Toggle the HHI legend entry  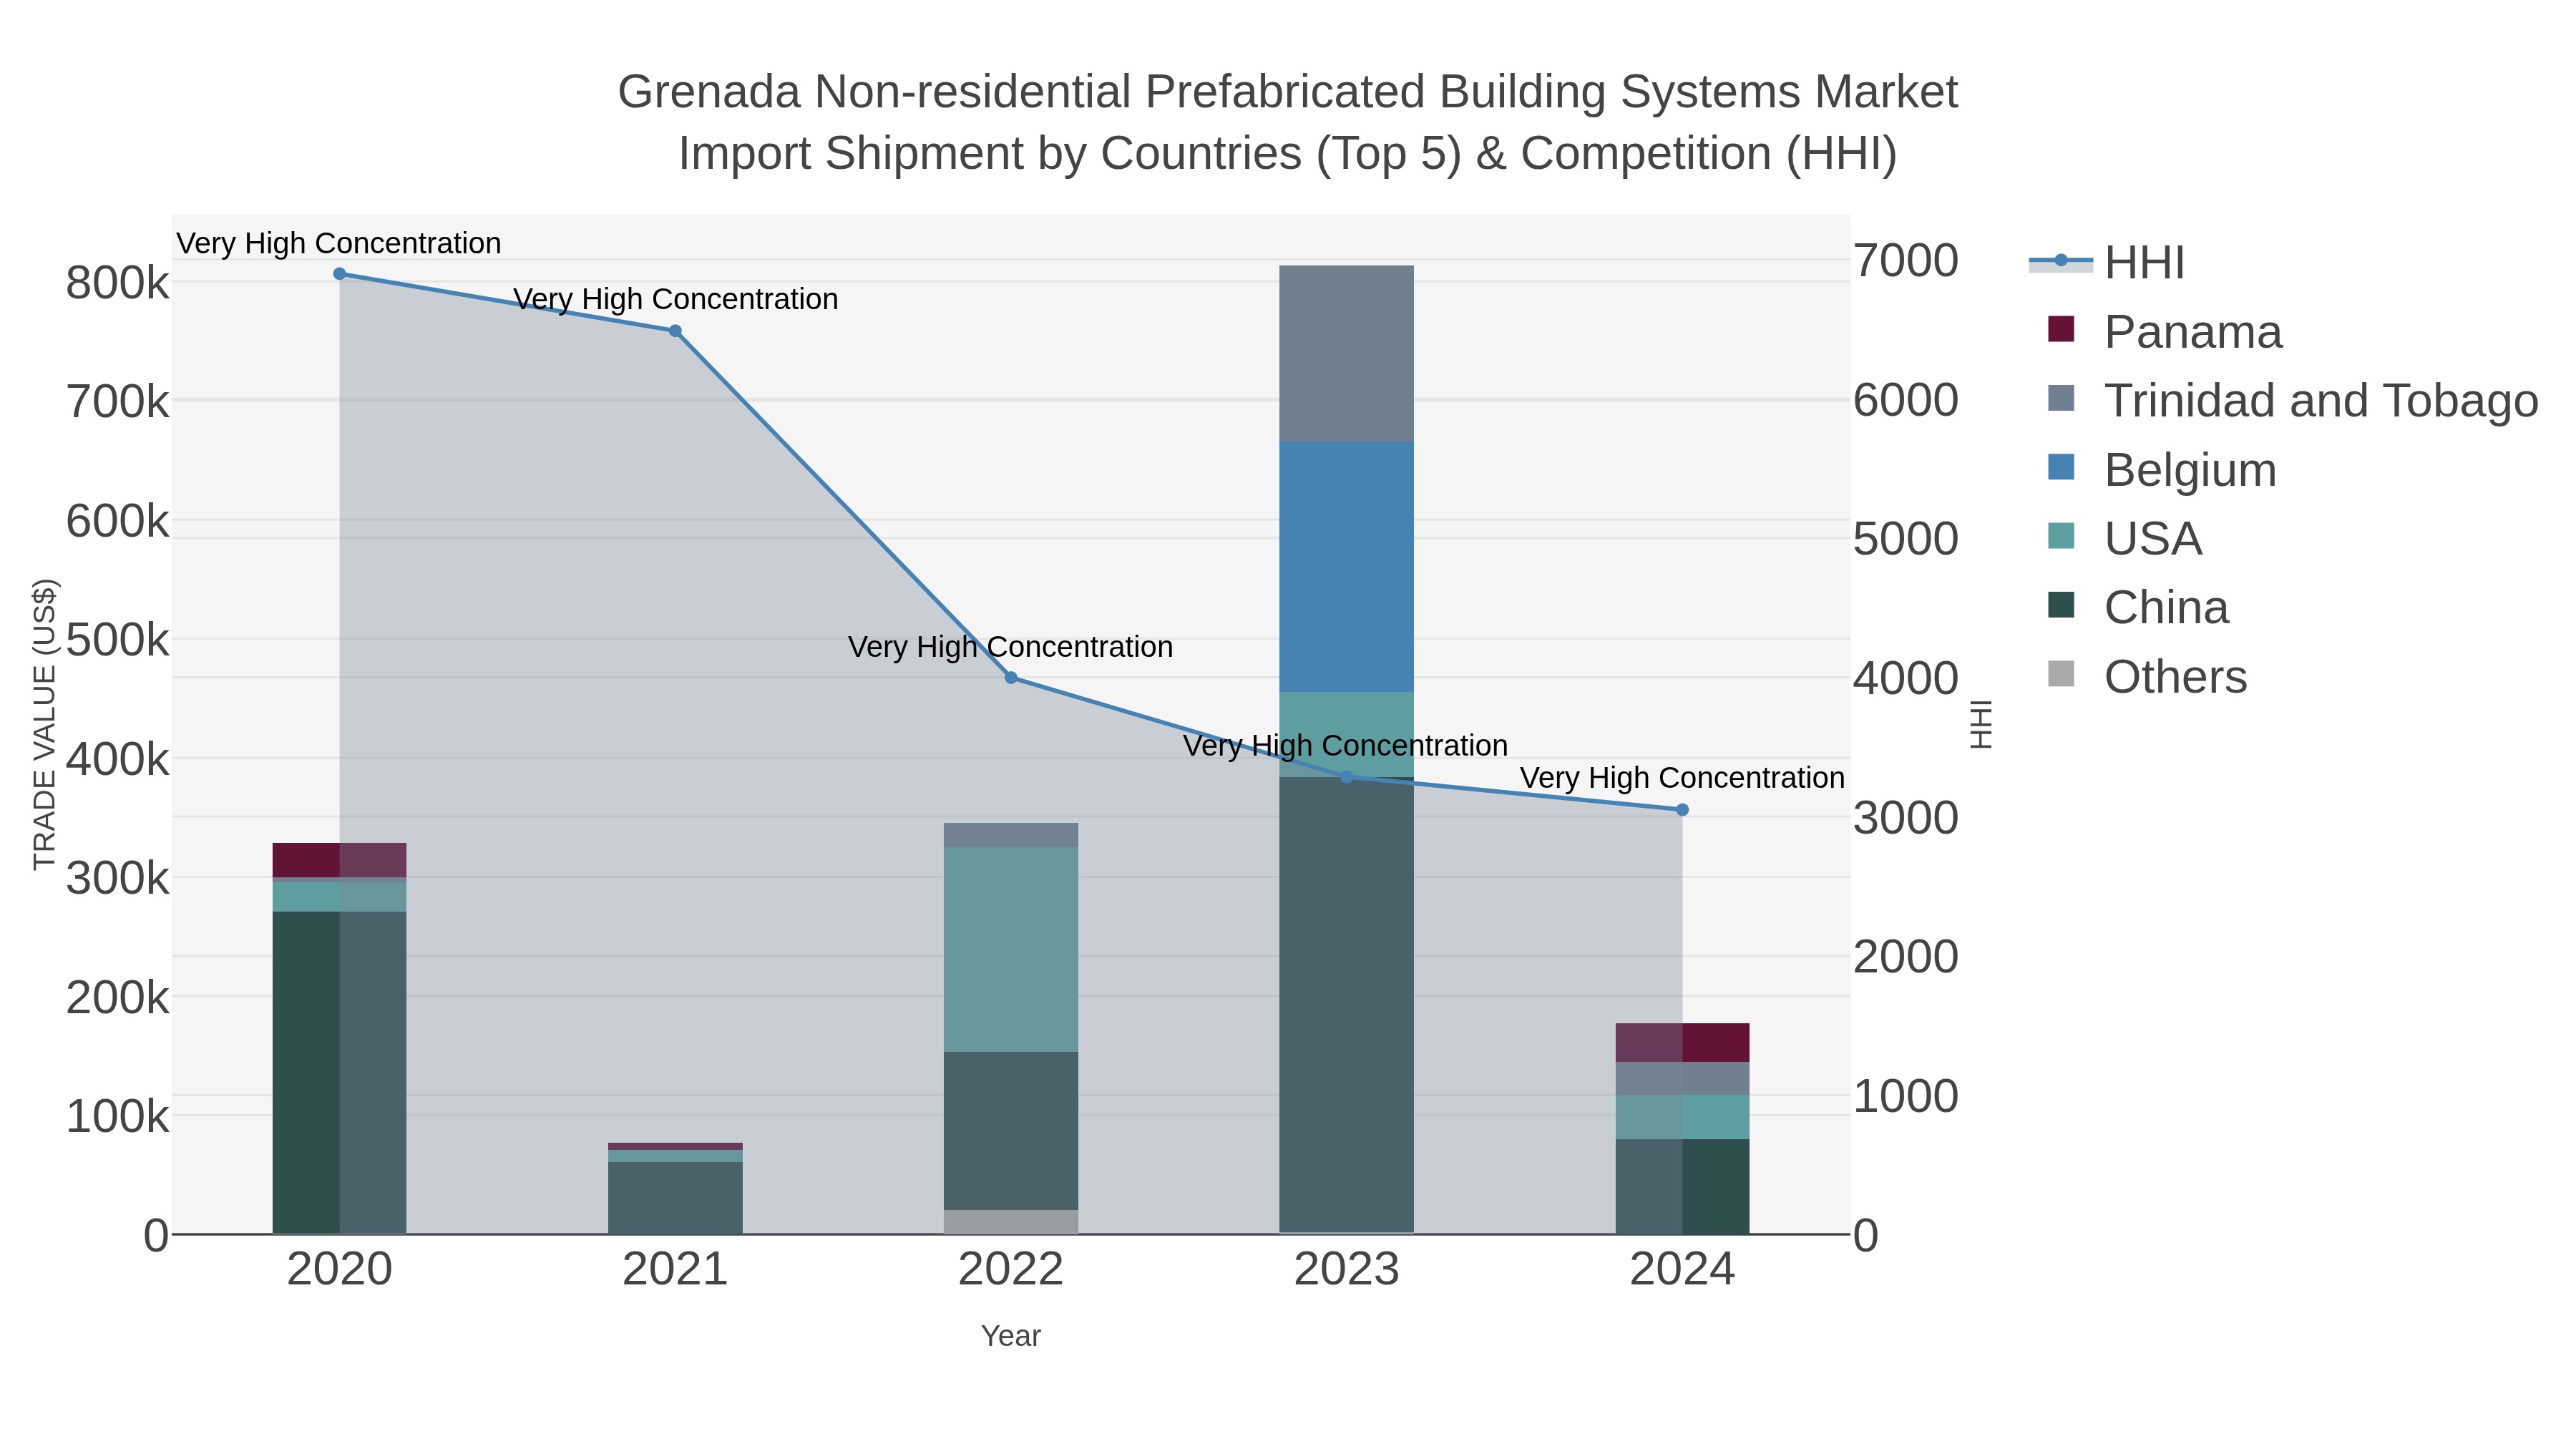tap(2106, 263)
